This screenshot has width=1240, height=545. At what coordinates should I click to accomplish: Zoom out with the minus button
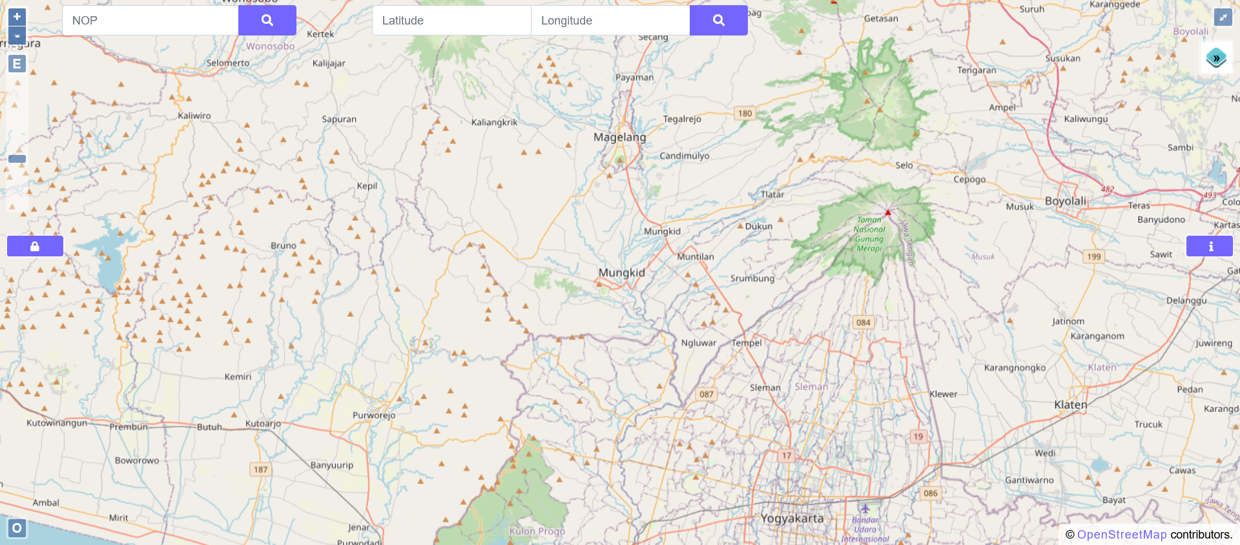click(x=17, y=36)
